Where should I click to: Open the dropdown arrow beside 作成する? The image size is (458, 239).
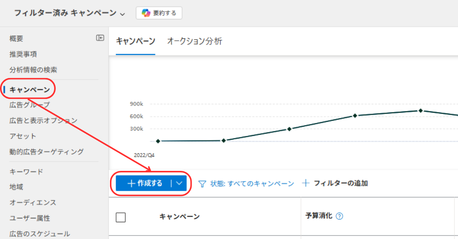click(179, 183)
